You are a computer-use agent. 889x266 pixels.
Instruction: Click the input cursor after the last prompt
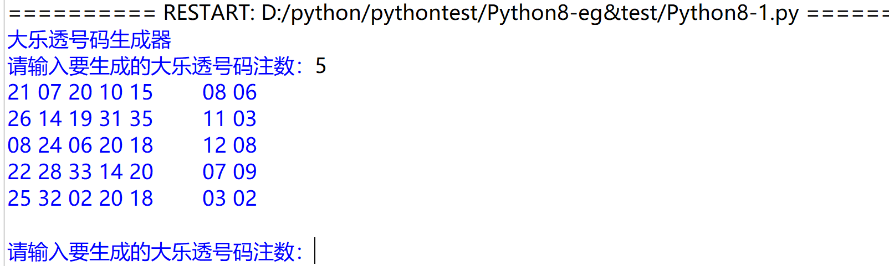(x=315, y=251)
